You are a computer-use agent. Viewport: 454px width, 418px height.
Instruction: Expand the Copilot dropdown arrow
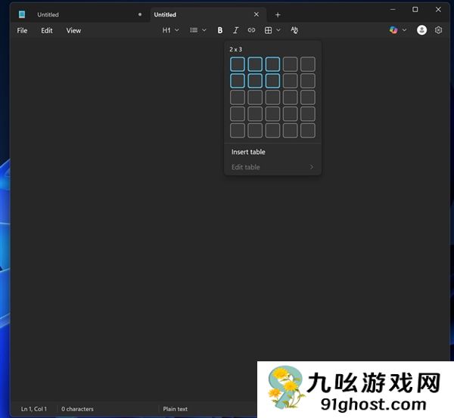(405, 29)
